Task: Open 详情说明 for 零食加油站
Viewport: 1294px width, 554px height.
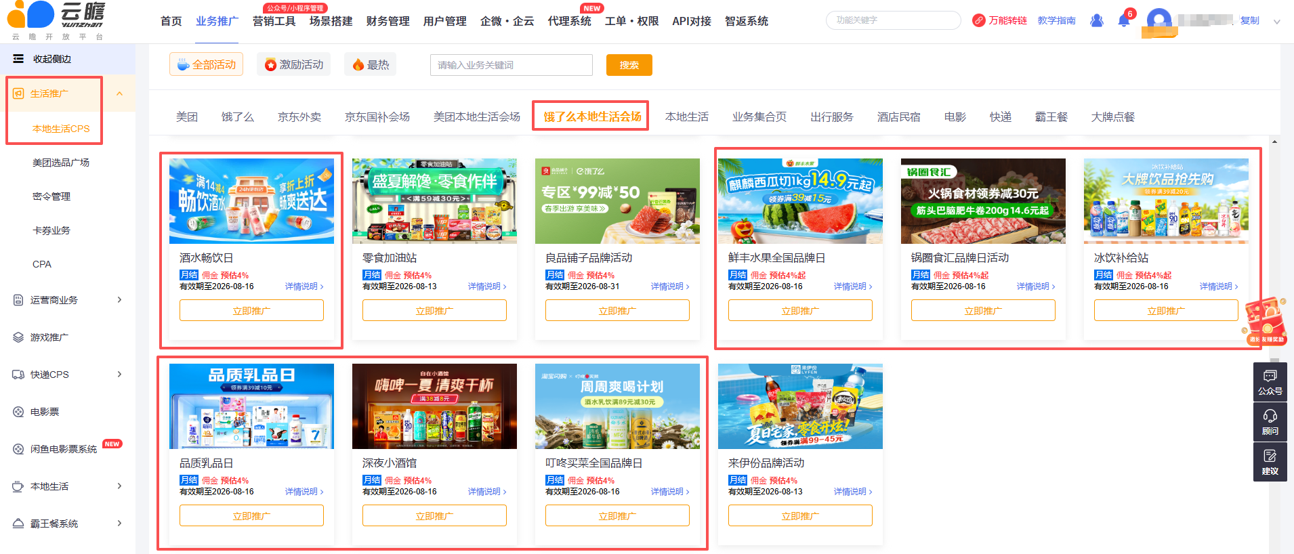Action: (487, 286)
